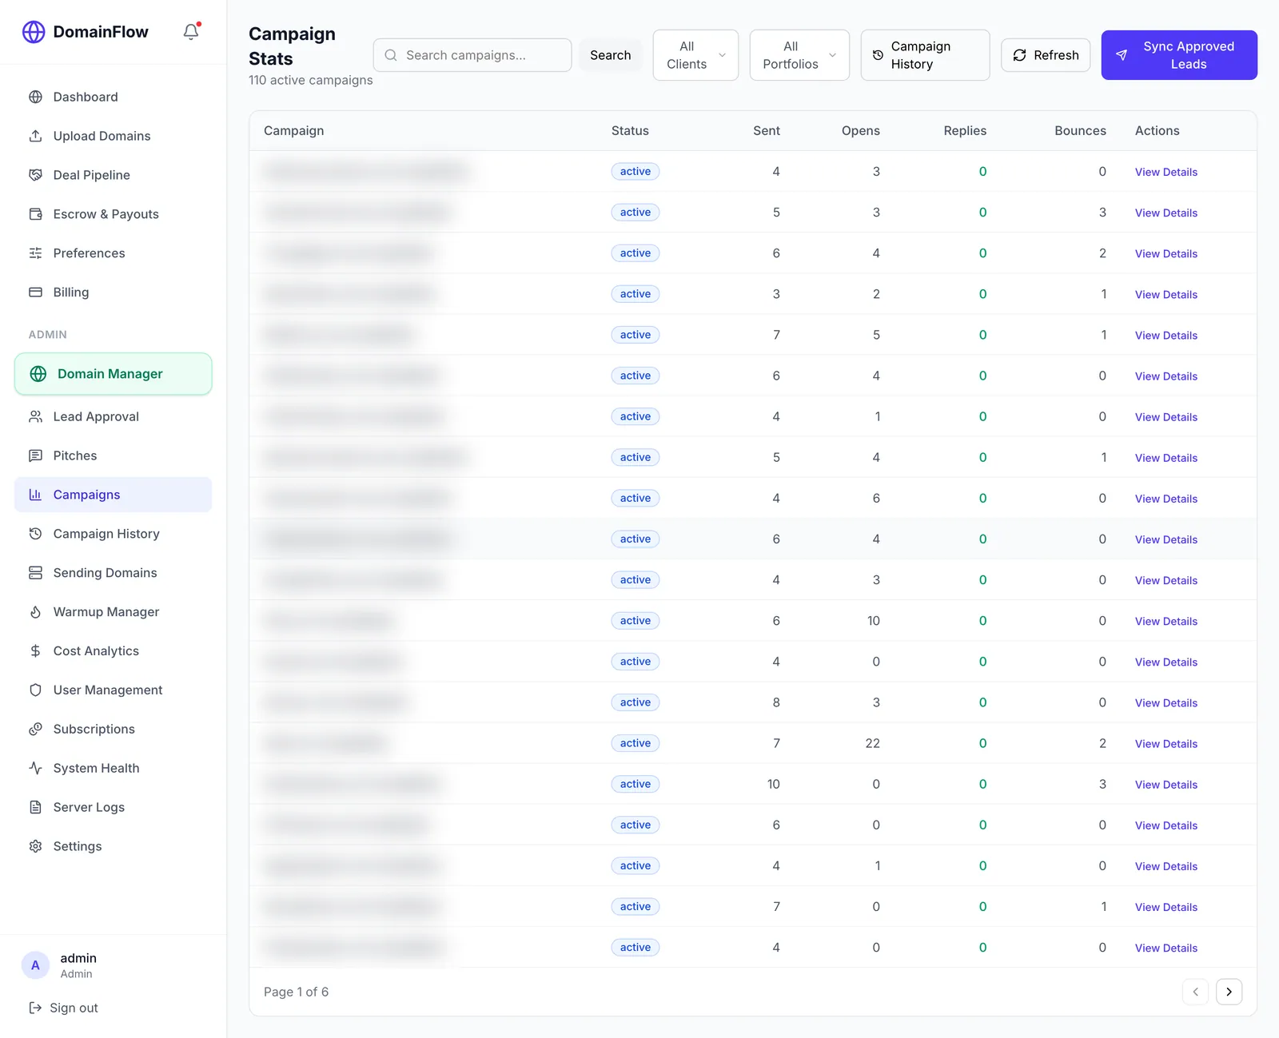Click the System Health pulse icon
The height and width of the screenshot is (1038, 1279).
click(x=35, y=769)
